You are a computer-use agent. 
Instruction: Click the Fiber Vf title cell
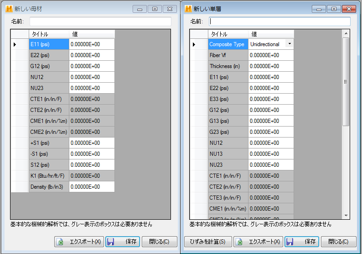coord(228,55)
